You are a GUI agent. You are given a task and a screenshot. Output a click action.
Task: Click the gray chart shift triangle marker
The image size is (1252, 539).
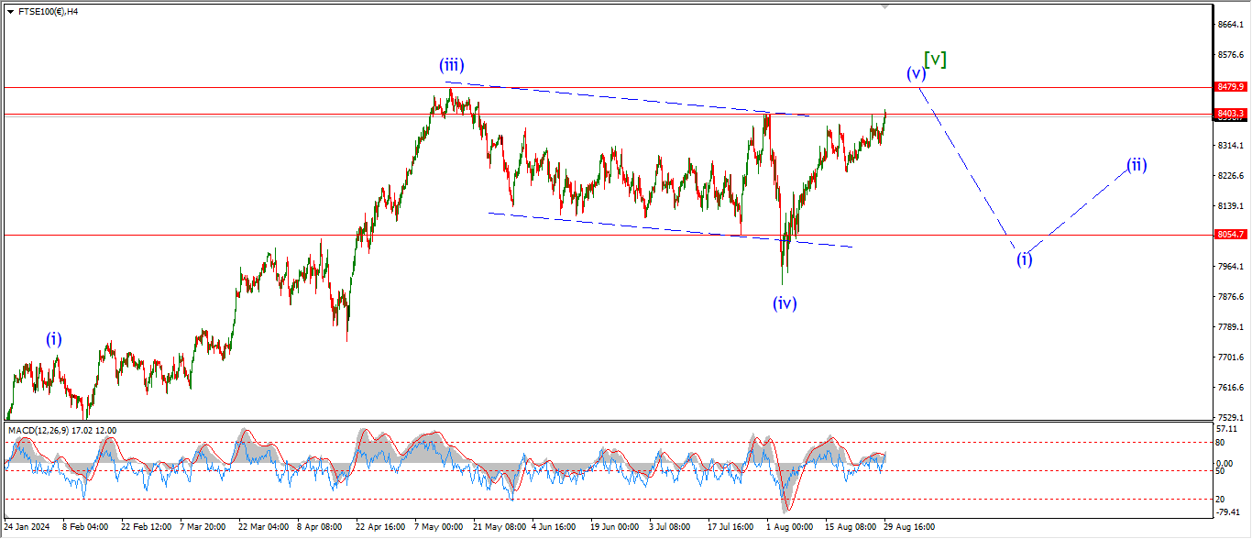click(884, 5)
